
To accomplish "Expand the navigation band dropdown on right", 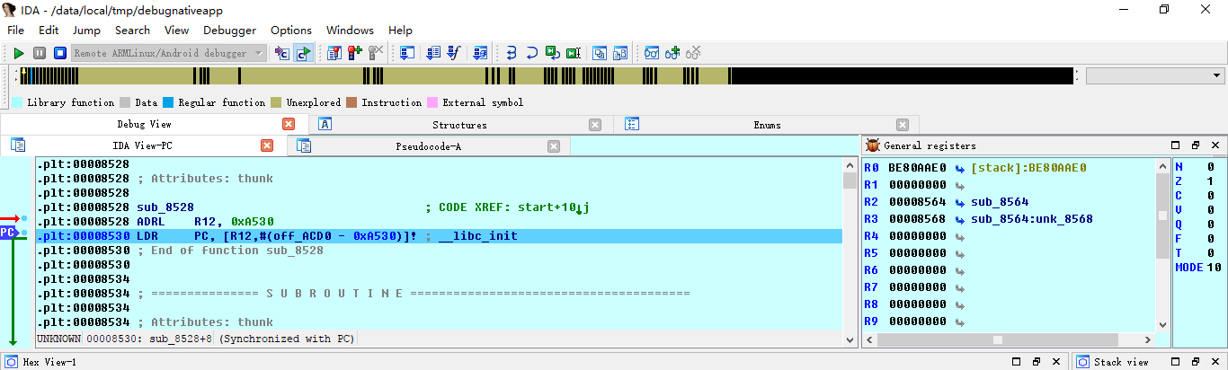I will tap(1218, 75).
